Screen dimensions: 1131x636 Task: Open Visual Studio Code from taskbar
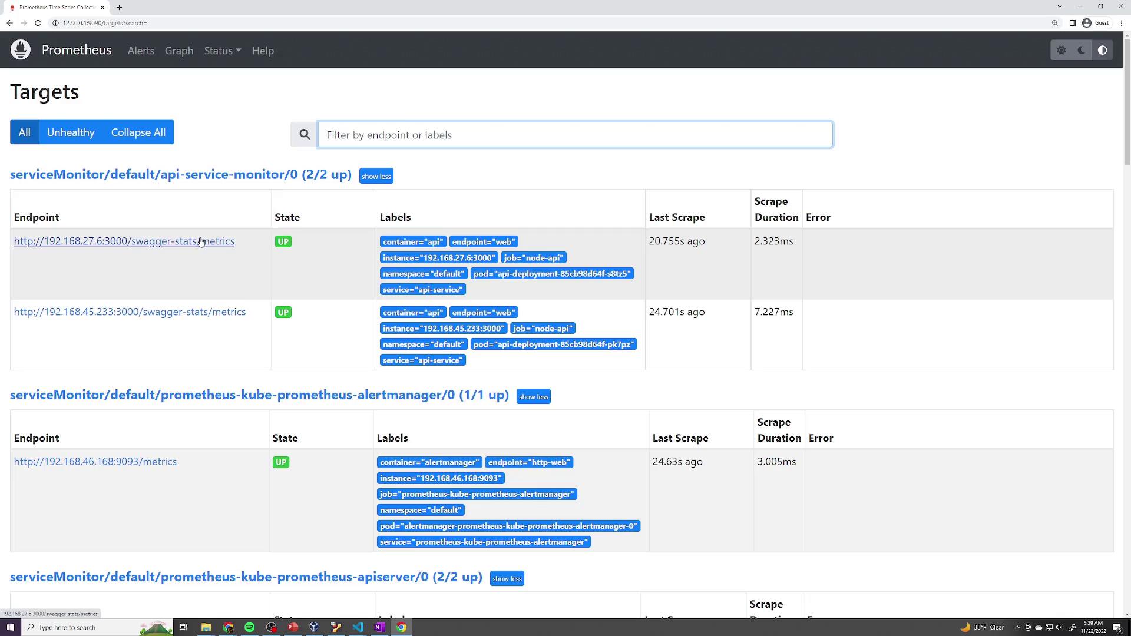coord(358,627)
